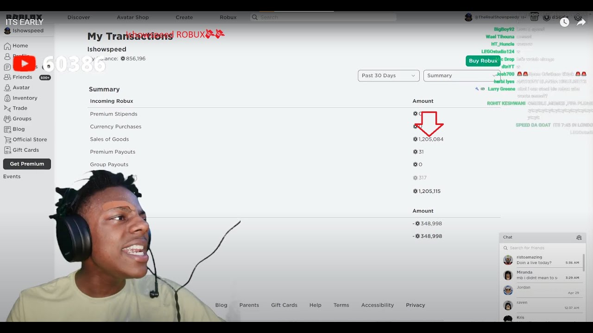This screenshot has width=593, height=333.
Task: Open the notifications icon in the top bar
Action: (534, 17)
